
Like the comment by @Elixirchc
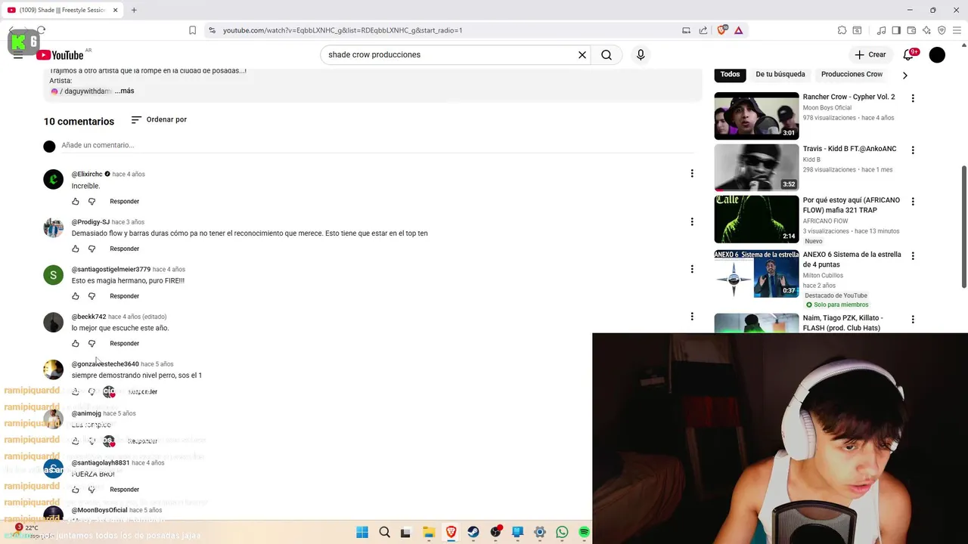click(x=76, y=202)
